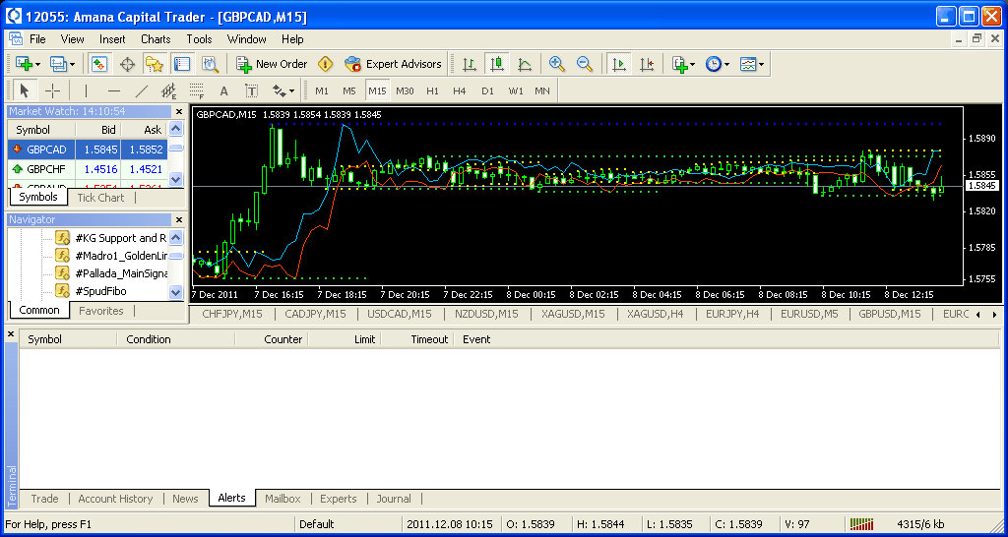Click the Zoom In magnifier icon

(x=557, y=64)
